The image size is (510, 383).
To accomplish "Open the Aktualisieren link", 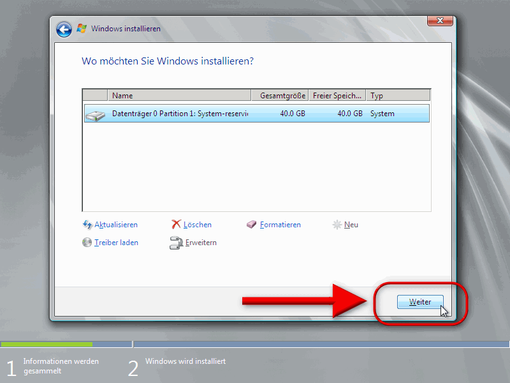I will tap(116, 225).
